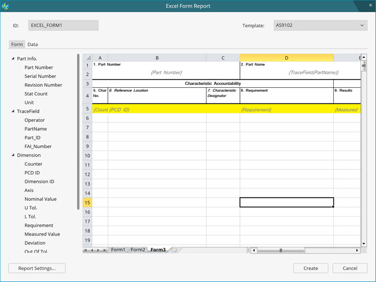Select the Form1 sheet tab
Screen dimensions: 376x282
point(118,250)
